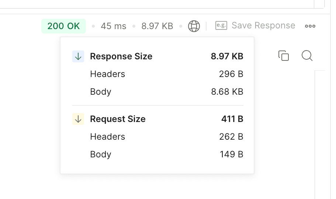Click the request Headers row label
Viewport: 336px width, 199px height.
coord(108,137)
